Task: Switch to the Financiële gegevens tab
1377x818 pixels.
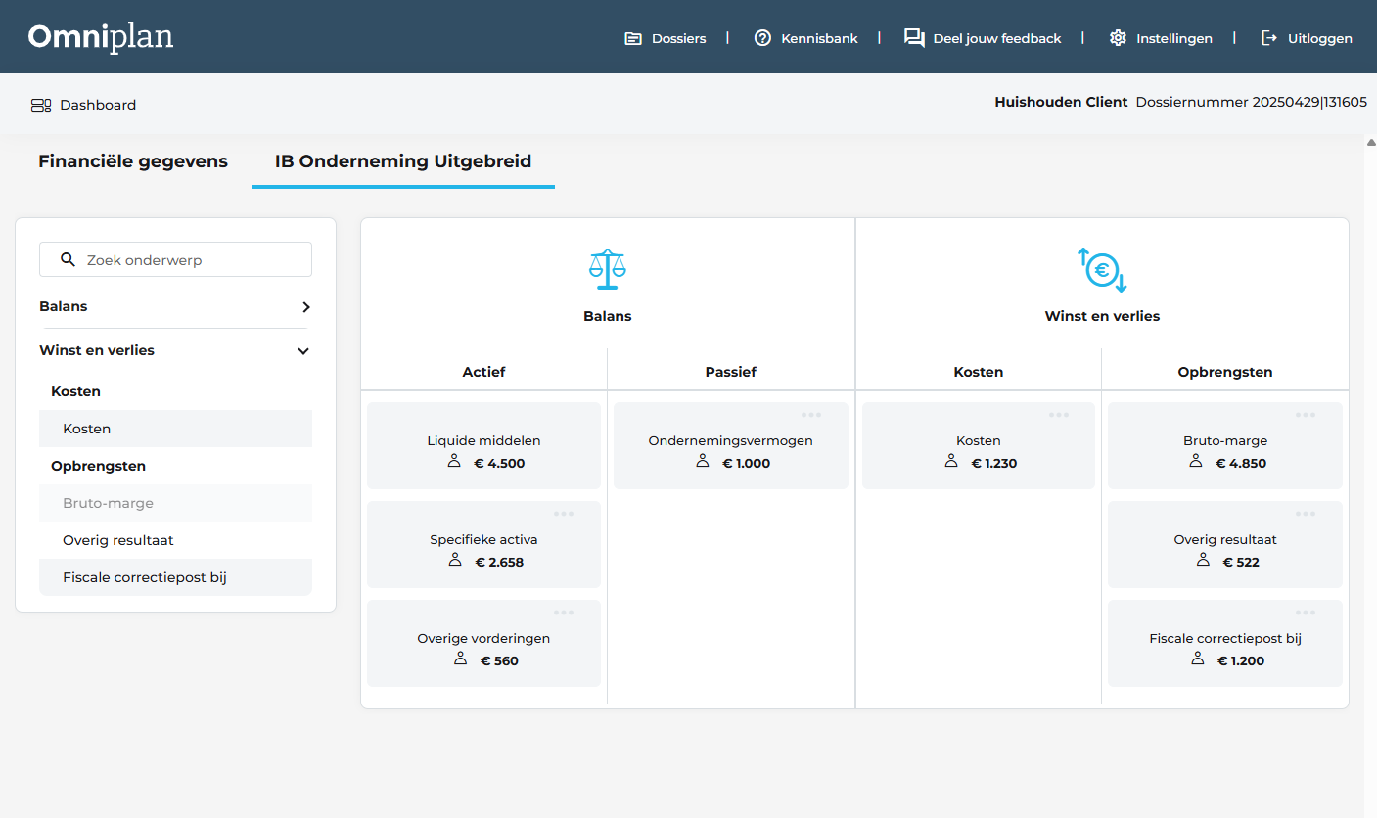Action: [x=133, y=161]
